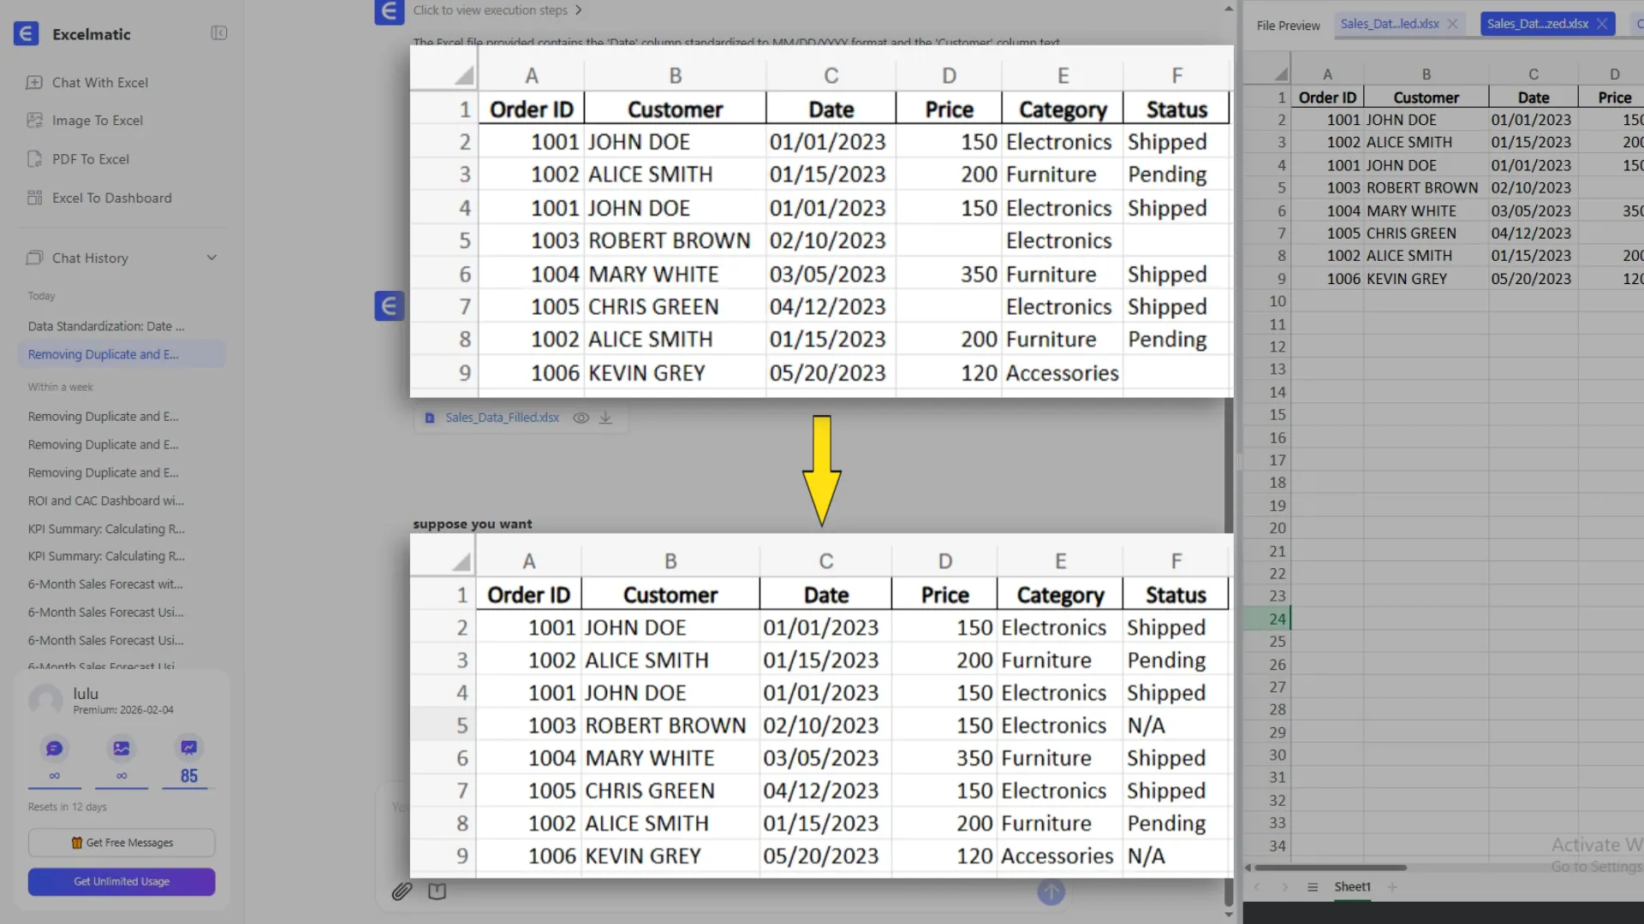Click the send message arrow button

[1051, 892]
